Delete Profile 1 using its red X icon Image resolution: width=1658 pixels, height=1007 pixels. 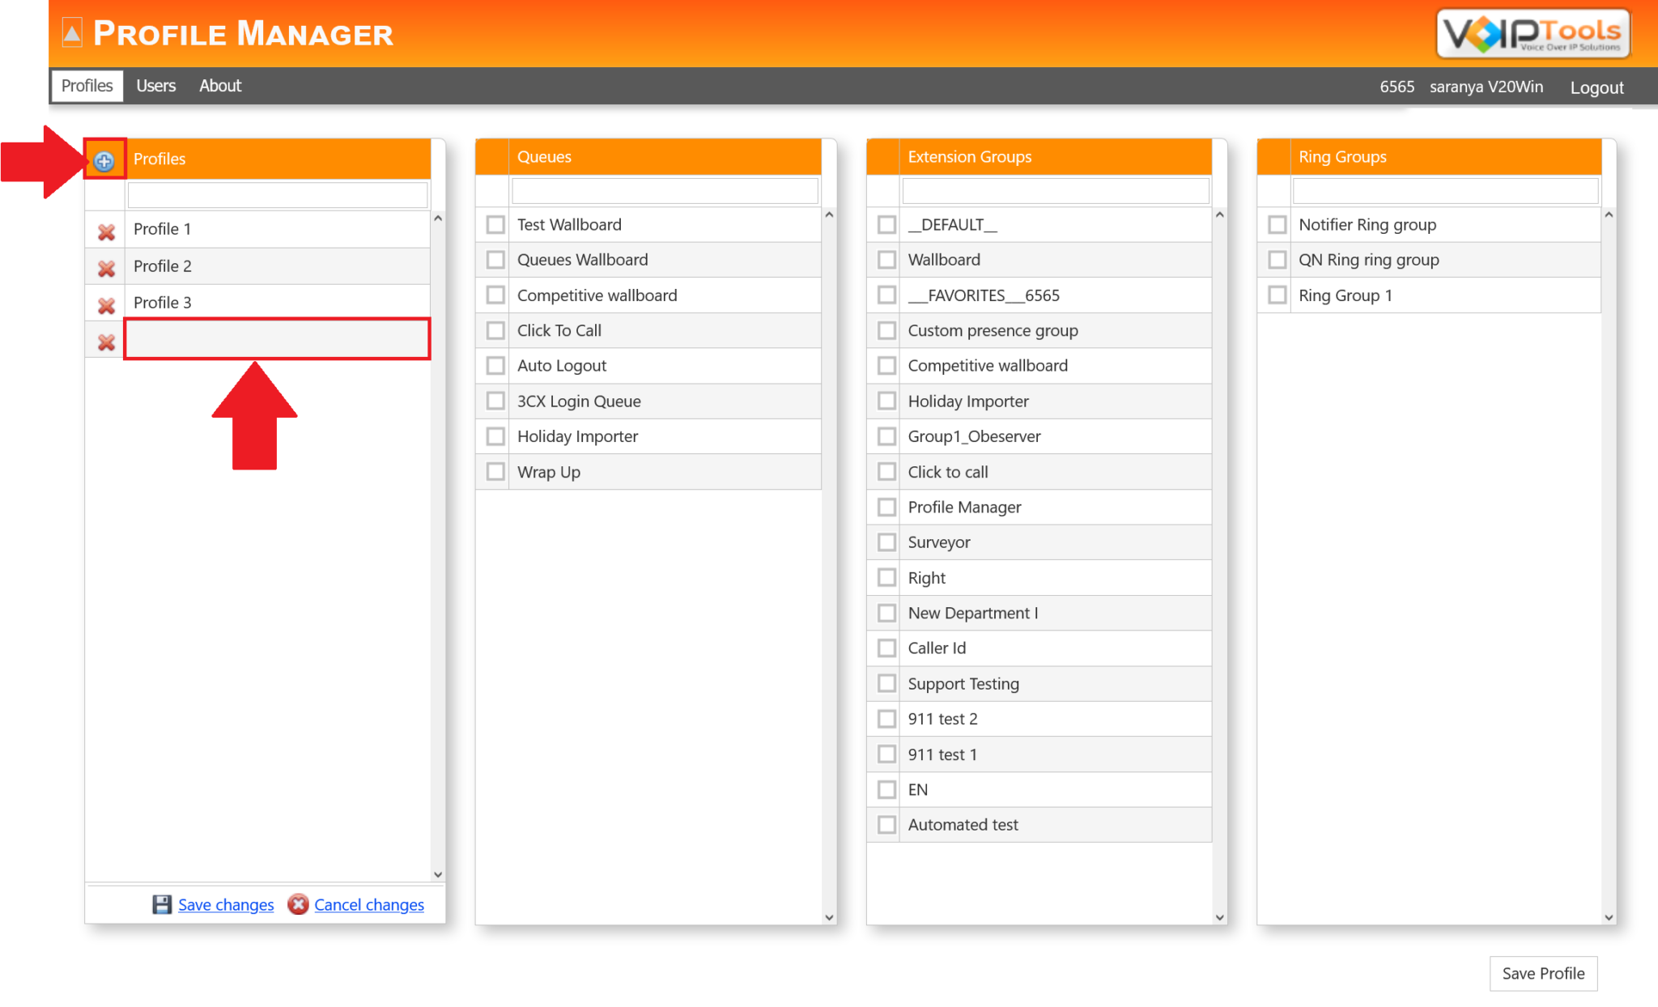coord(104,232)
